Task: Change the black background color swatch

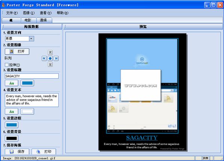Action: [x=12, y=138]
